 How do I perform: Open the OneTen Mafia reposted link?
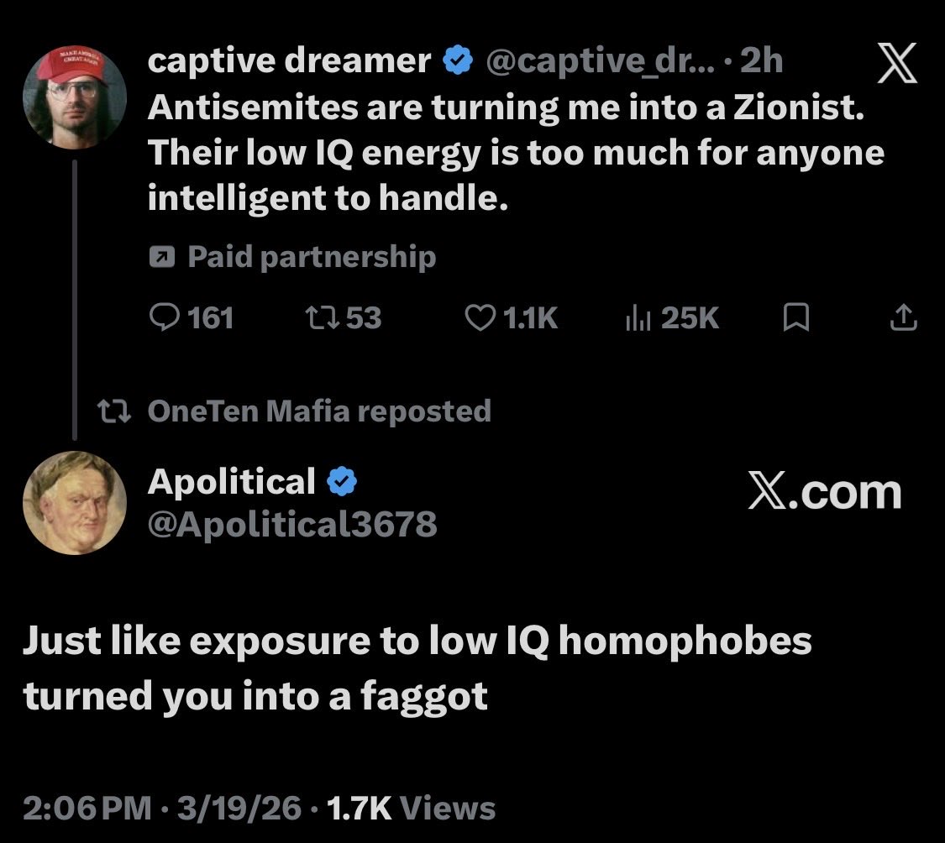coord(319,411)
